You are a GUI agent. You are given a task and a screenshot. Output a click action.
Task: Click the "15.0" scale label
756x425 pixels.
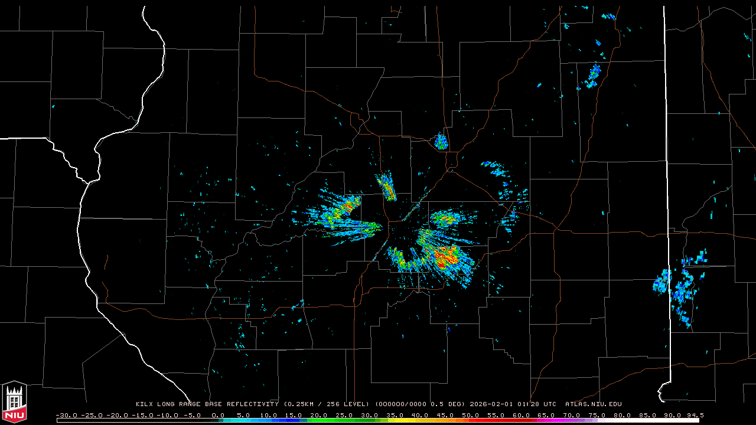(x=294, y=415)
